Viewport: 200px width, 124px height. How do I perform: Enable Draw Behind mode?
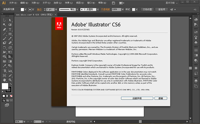(7, 100)
